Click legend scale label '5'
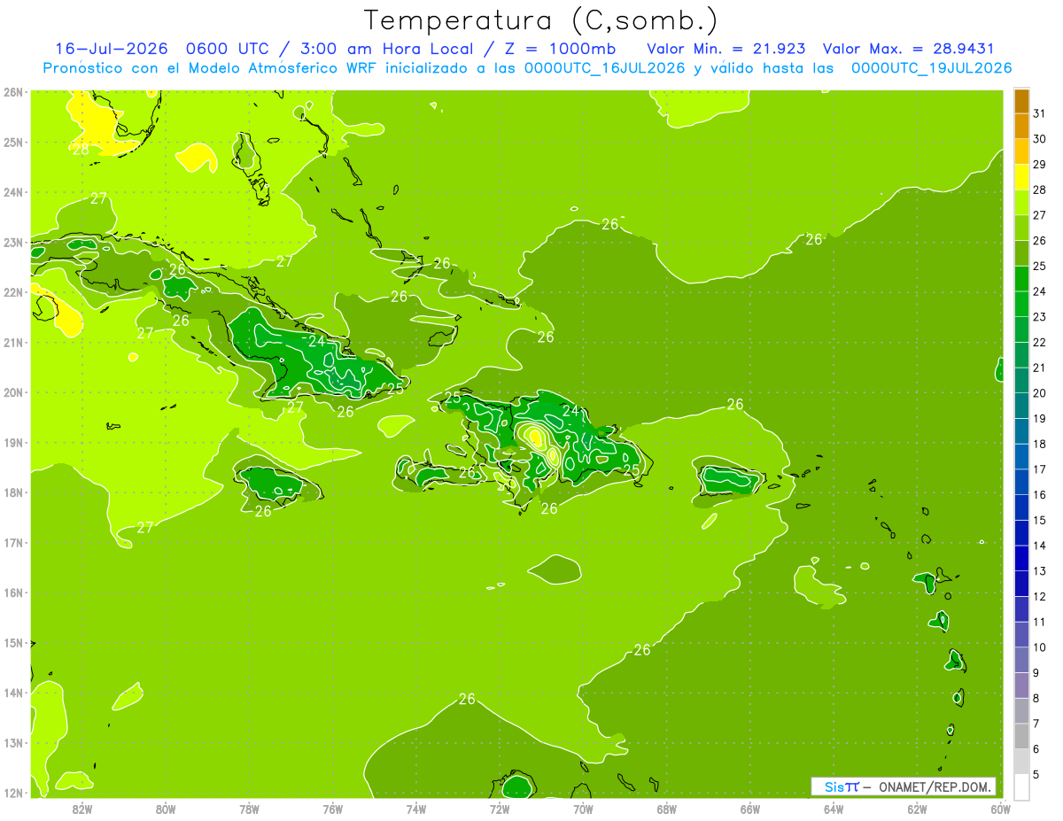This screenshot has height=821, width=1063. [1036, 774]
